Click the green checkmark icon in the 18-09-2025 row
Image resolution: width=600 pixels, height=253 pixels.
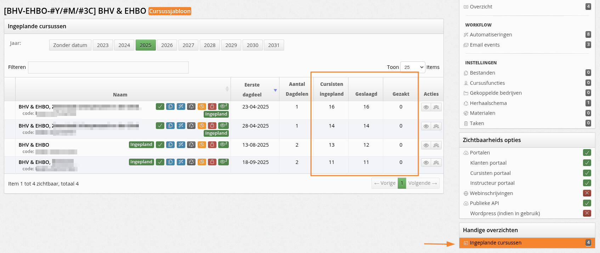coord(160,162)
